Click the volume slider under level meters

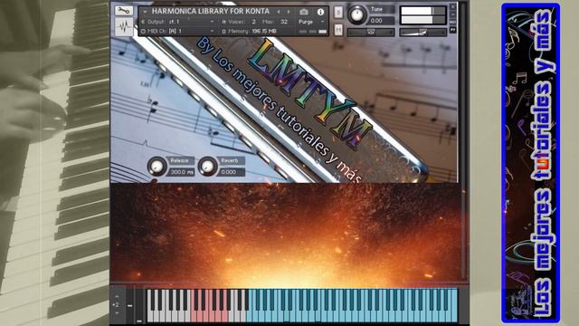coord(422,33)
